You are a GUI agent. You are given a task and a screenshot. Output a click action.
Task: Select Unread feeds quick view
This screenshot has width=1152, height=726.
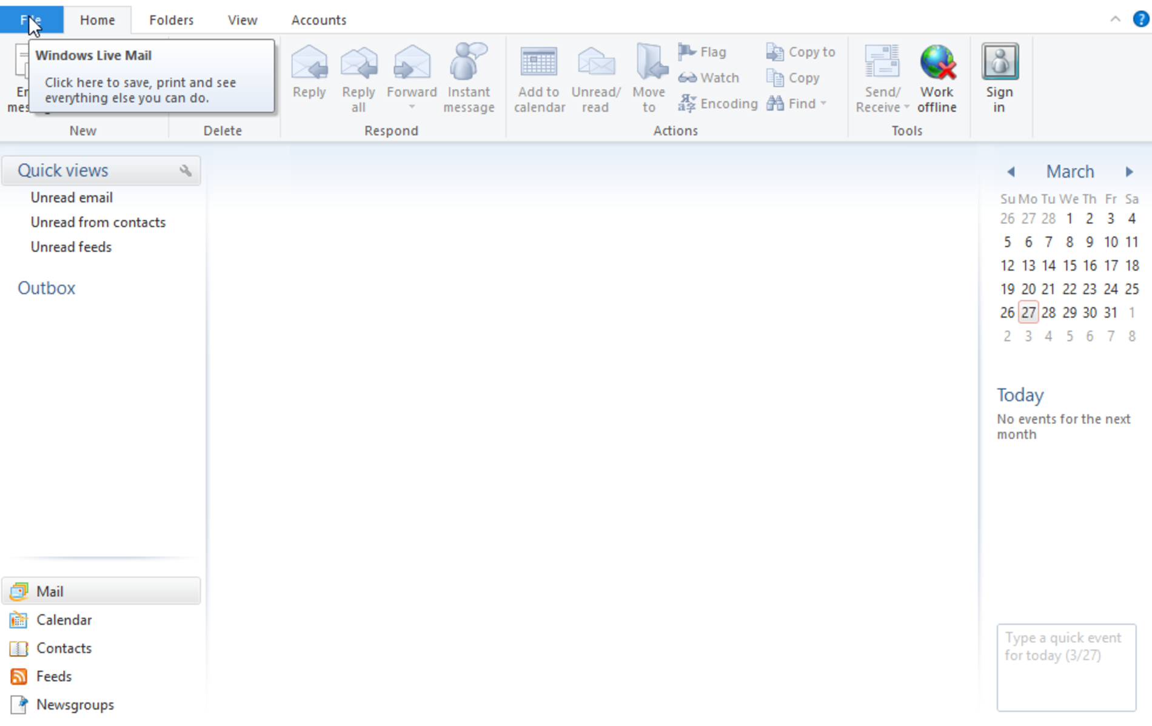click(x=71, y=247)
